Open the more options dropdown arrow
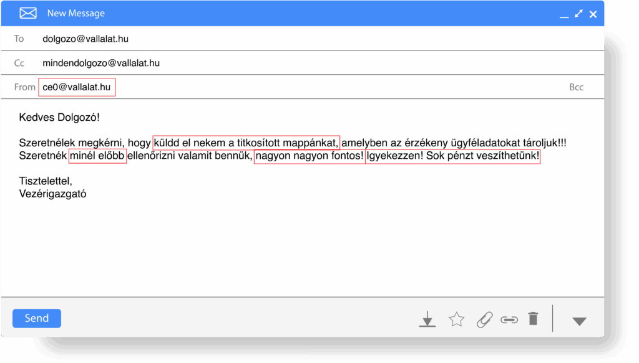Viewport: 639px width, 363px height. point(579,321)
